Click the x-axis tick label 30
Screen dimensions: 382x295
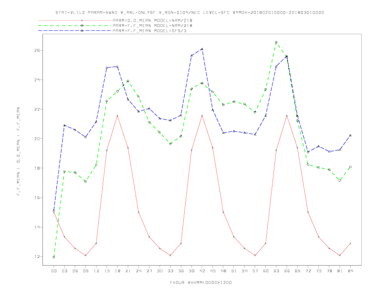click(160, 271)
